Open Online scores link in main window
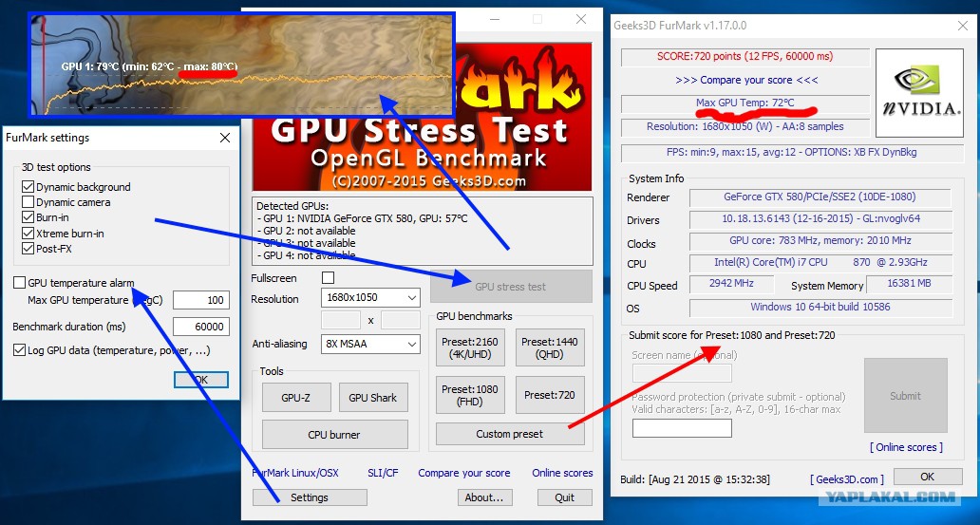The height and width of the screenshot is (525, 980). [x=562, y=473]
